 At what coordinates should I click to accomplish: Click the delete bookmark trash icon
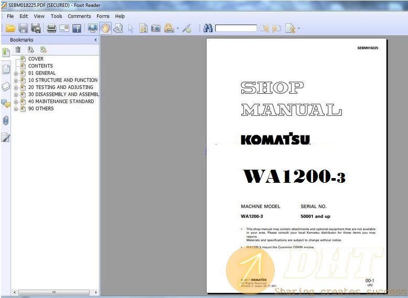(18, 49)
